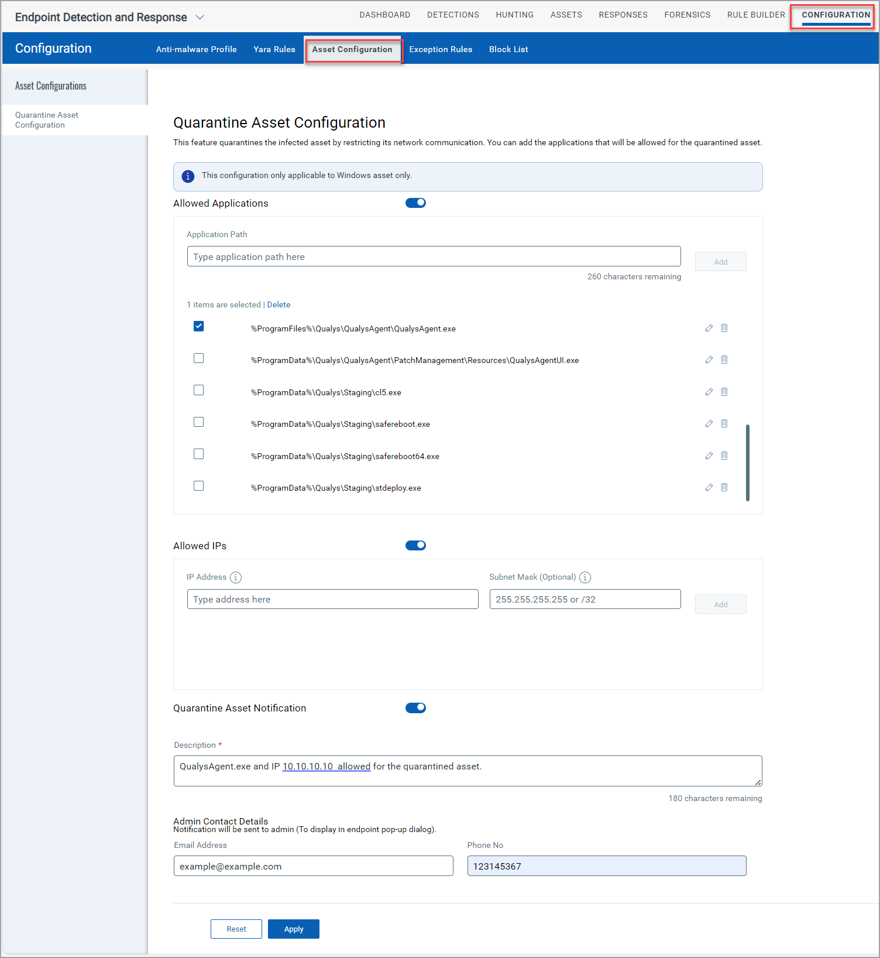The width and height of the screenshot is (880, 958).
Task: Uncheck the QualysAgent.exe checkbox
Action: coord(199,326)
